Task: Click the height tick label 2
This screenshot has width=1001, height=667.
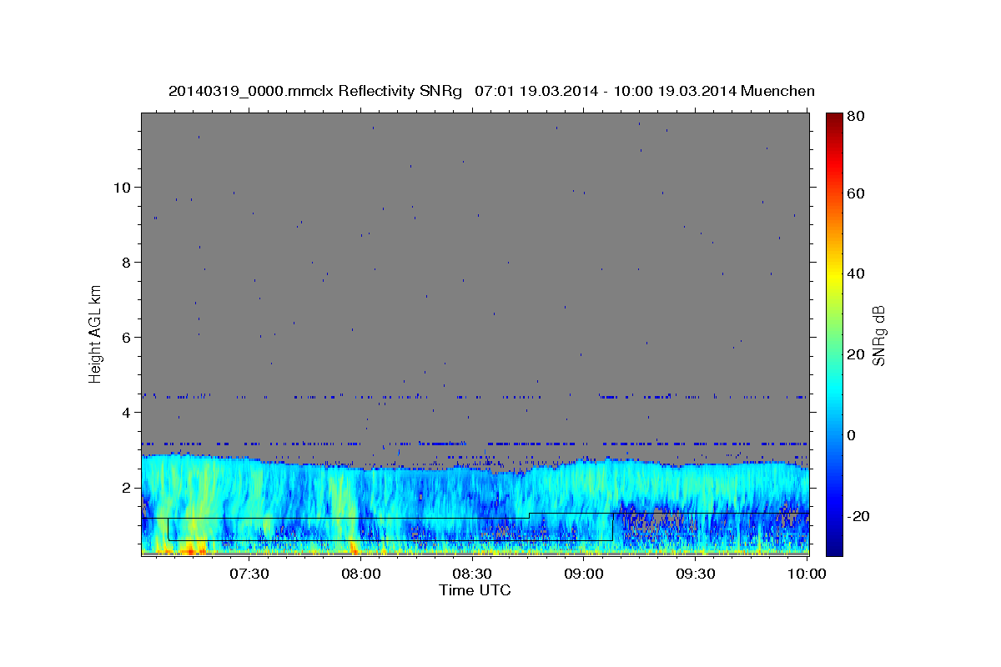Action: [126, 488]
